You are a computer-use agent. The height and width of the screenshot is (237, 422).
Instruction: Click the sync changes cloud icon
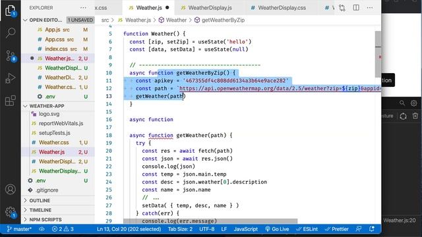click(42, 229)
